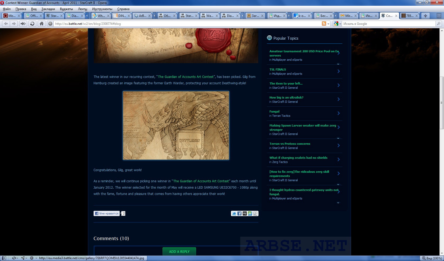Click the vertical page scrollbar thumb
444x261 pixels.
pos(441,103)
